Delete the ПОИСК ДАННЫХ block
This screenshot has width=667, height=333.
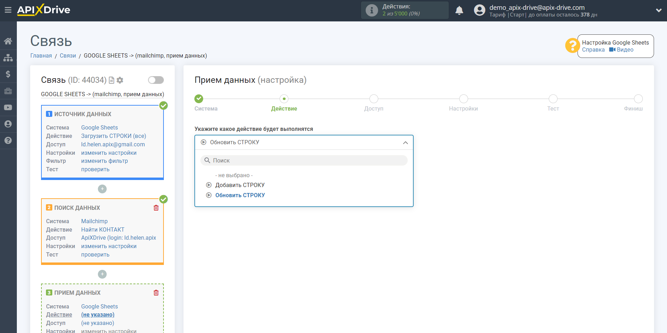pos(156,208)
